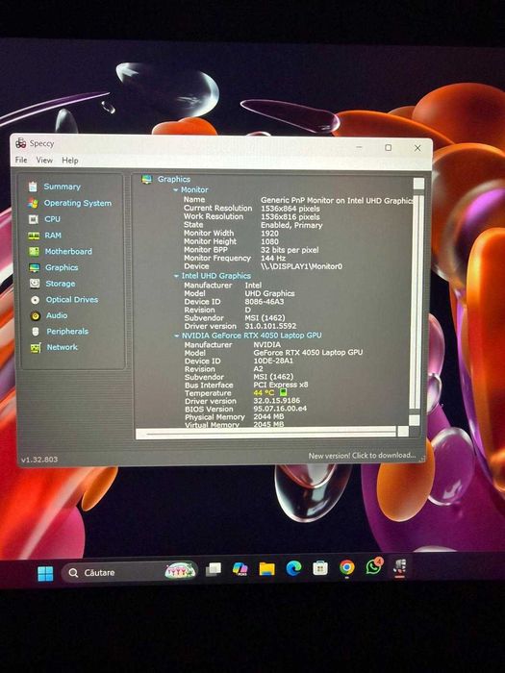
Task: Click the 'Graphics' heading text
Action: tap(174, 180)
